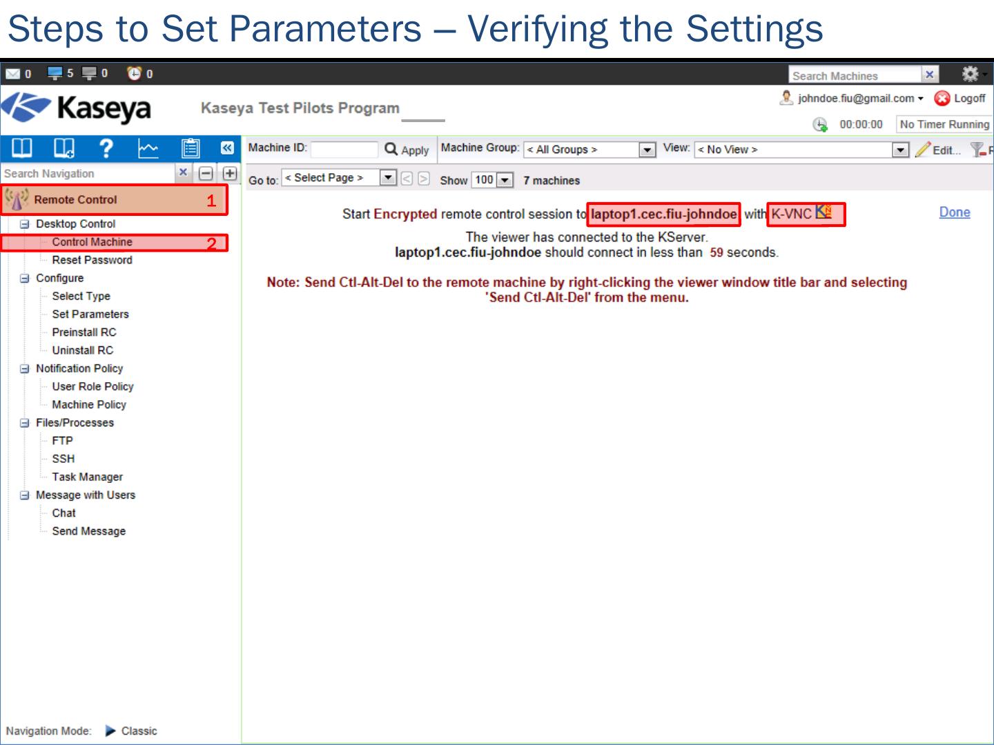Click the user avatar icon beside johndoe email
This screenshot has width=994, height=745.
coord(786,98)
